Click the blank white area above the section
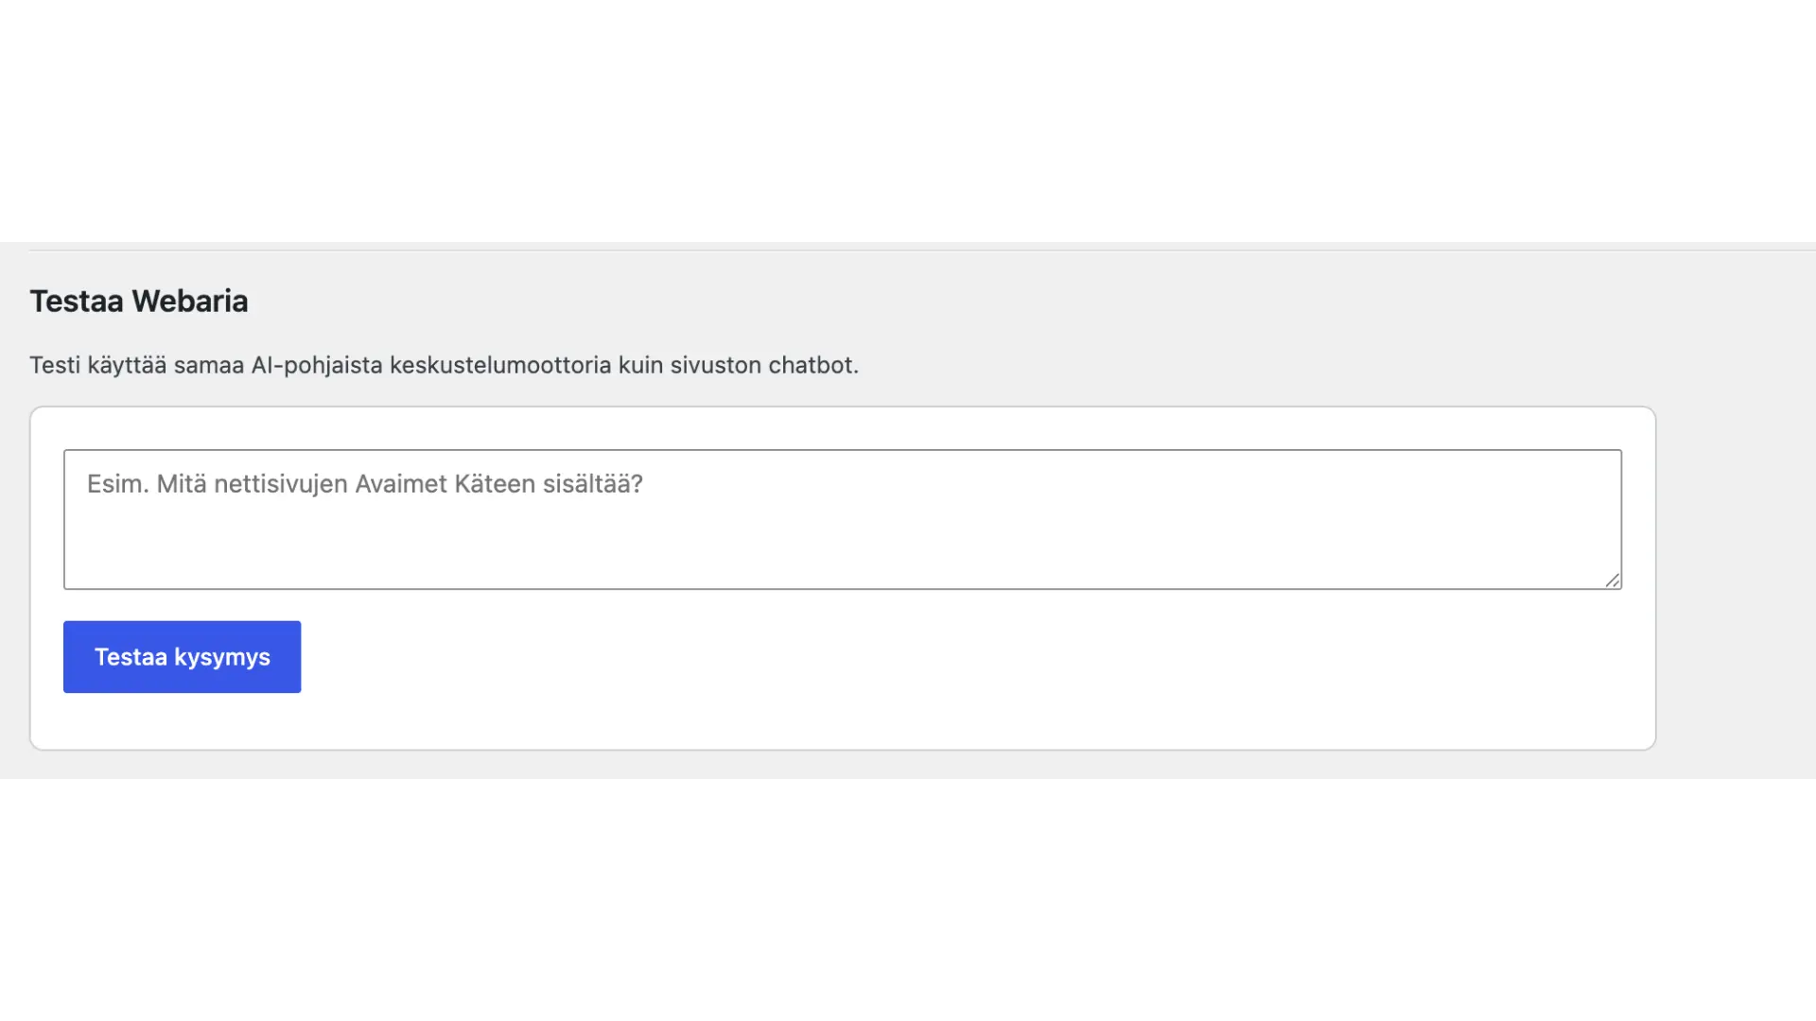This screenshot has height=1021, width=1816. point(908,120)
